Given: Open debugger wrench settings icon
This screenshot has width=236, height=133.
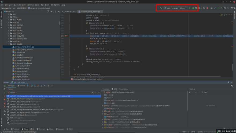Looking at the screenshot, I should coord(5,89).
